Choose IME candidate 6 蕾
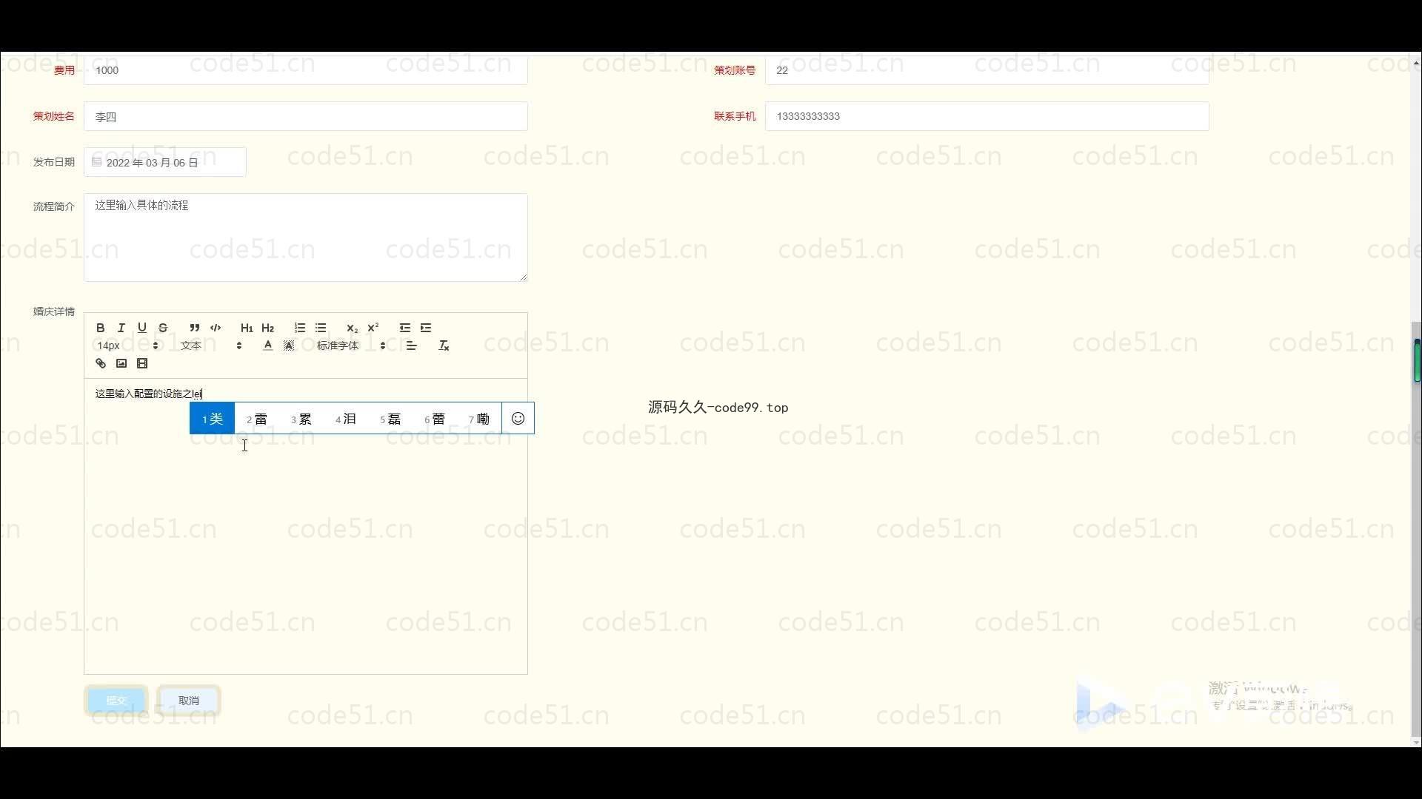1422x799 pixels. (435, 419)
